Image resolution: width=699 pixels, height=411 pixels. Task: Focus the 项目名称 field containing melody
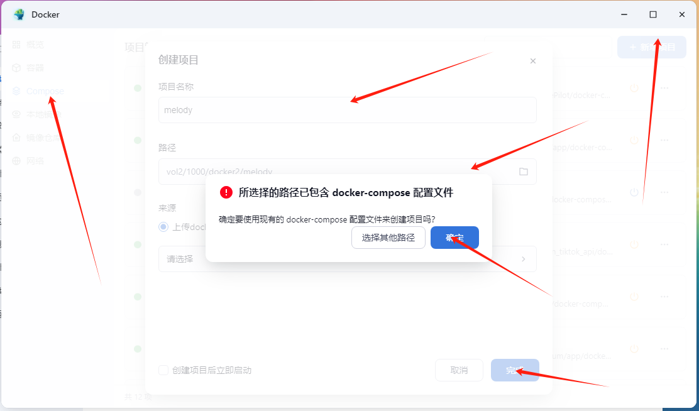(347, 110)
